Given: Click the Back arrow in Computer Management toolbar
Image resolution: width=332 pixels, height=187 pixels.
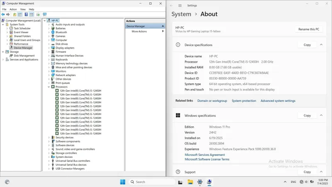Looking at the screenshot, I should click(3, 15).
